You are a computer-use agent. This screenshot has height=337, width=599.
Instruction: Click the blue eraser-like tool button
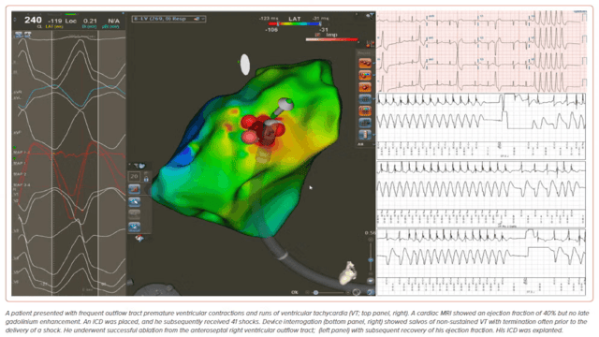(134, 202)
